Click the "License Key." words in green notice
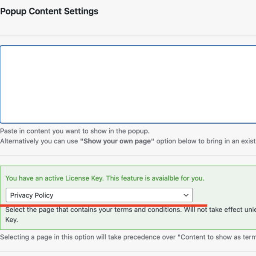This screenshot has height=256, width=256. coord(84,178)
